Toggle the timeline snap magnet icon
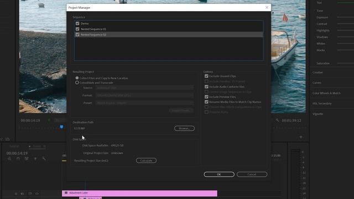The height and width of the screenshot is (199, 354). click(18, 159)
